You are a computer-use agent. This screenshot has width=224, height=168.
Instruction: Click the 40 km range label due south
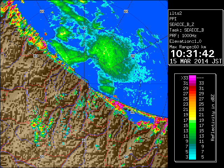[x=84, y=140]
